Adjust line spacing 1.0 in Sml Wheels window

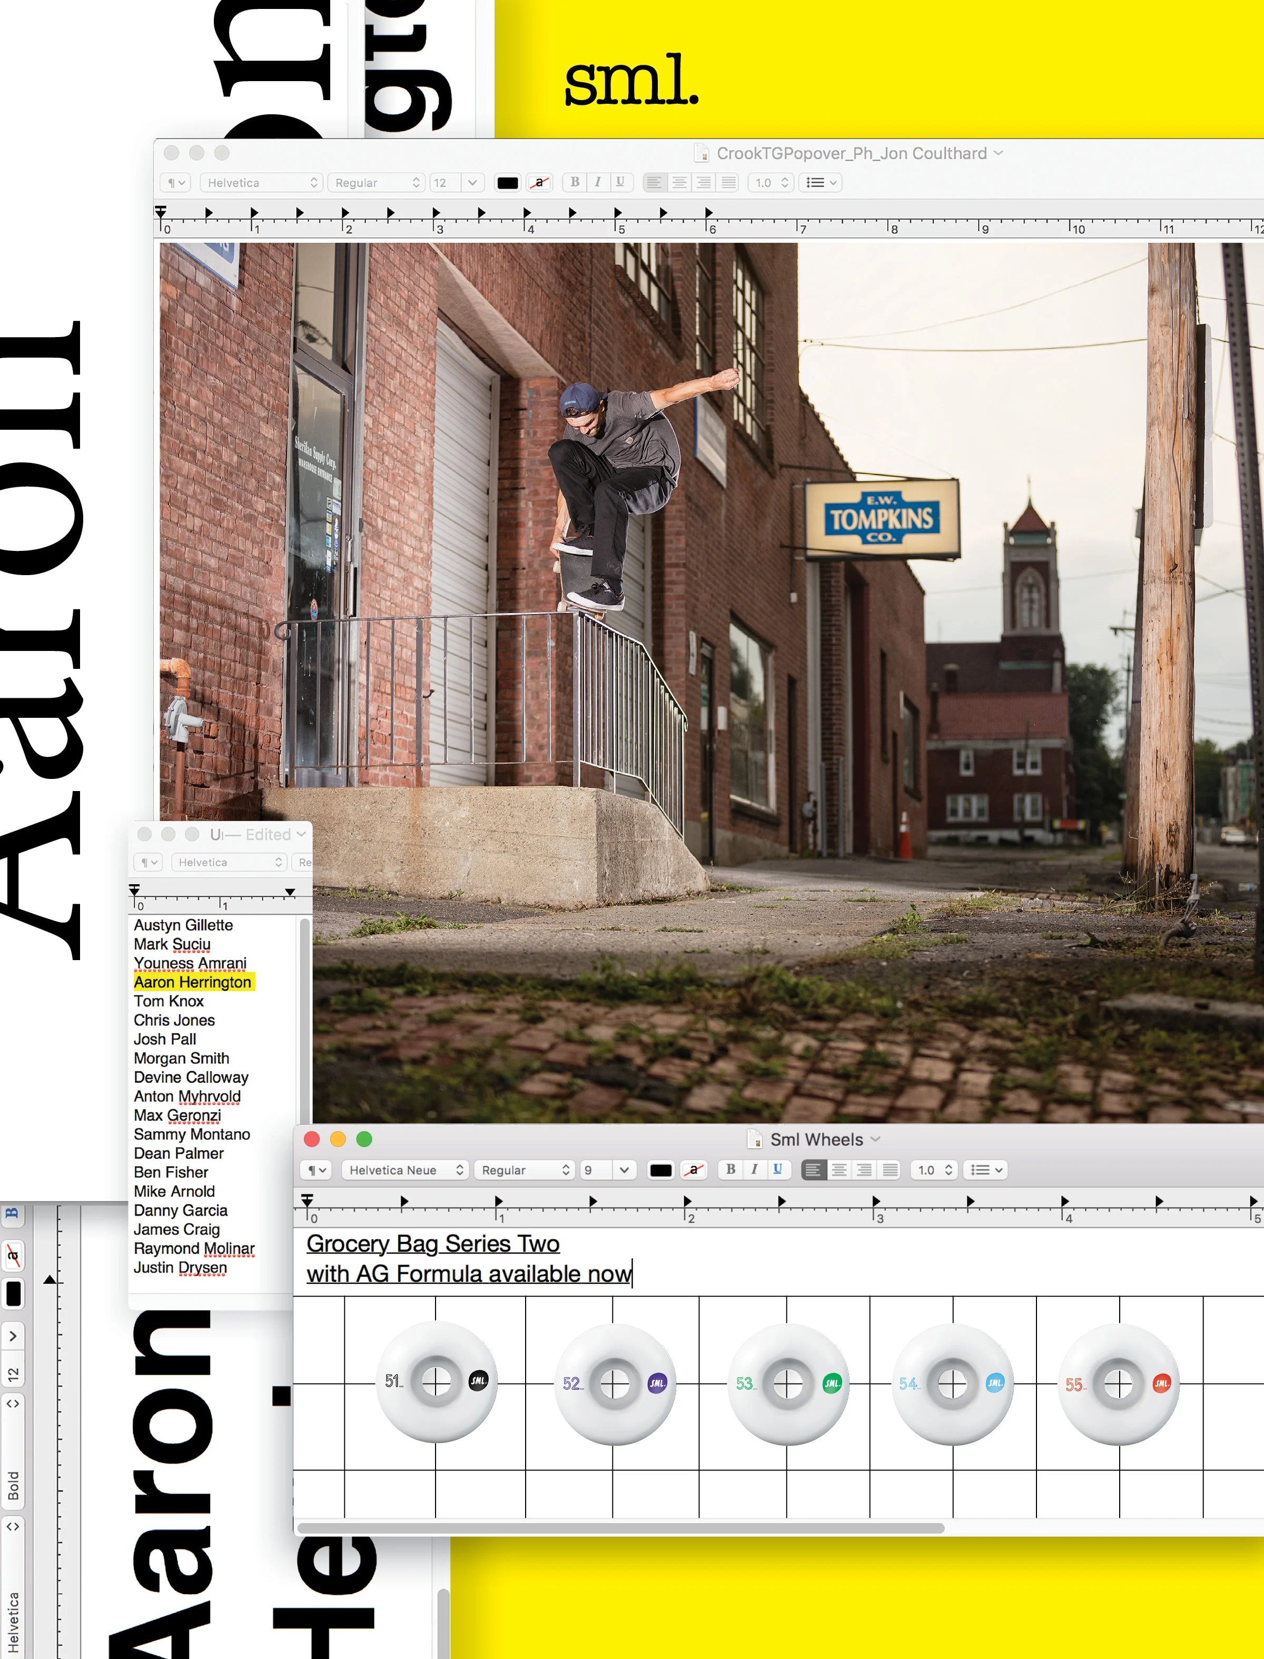pos(934,1170)
